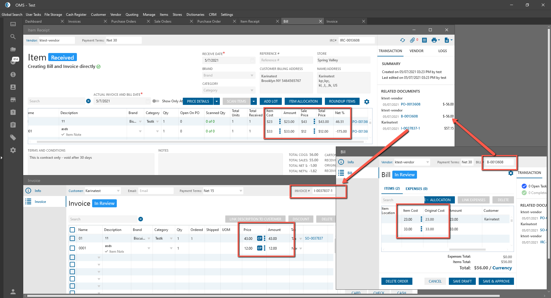Open the PO-0013608 related document link
Viewport: 551px width, 298px height.
(410, 104)
